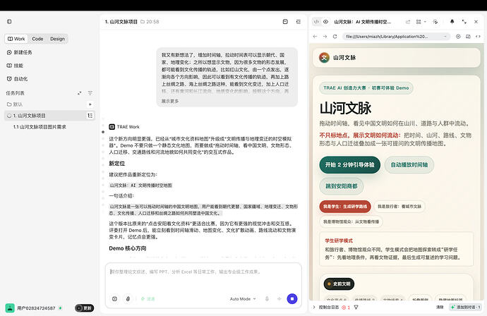Open the folder icon beside 20:58

pyautogui.click(x=143, y=22)
